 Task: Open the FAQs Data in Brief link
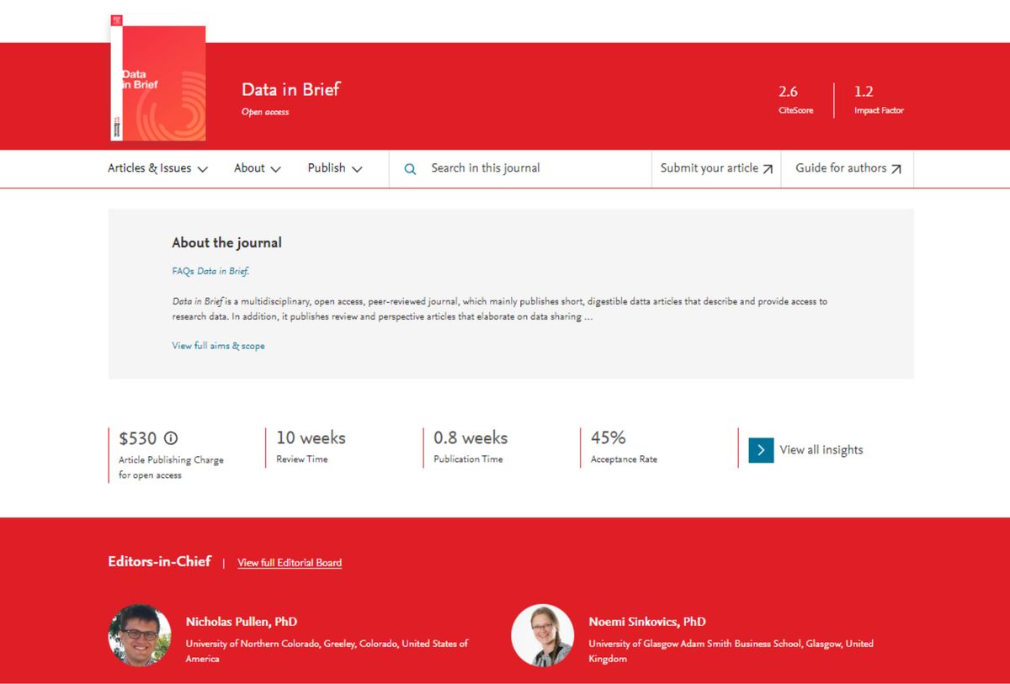pyautogui.click(x=211, y=272)
